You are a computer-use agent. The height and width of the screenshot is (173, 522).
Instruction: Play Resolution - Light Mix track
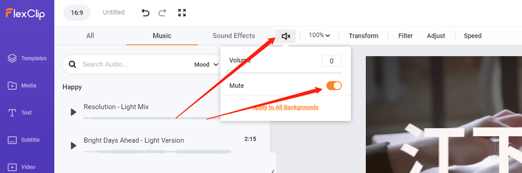pos(74,112)
